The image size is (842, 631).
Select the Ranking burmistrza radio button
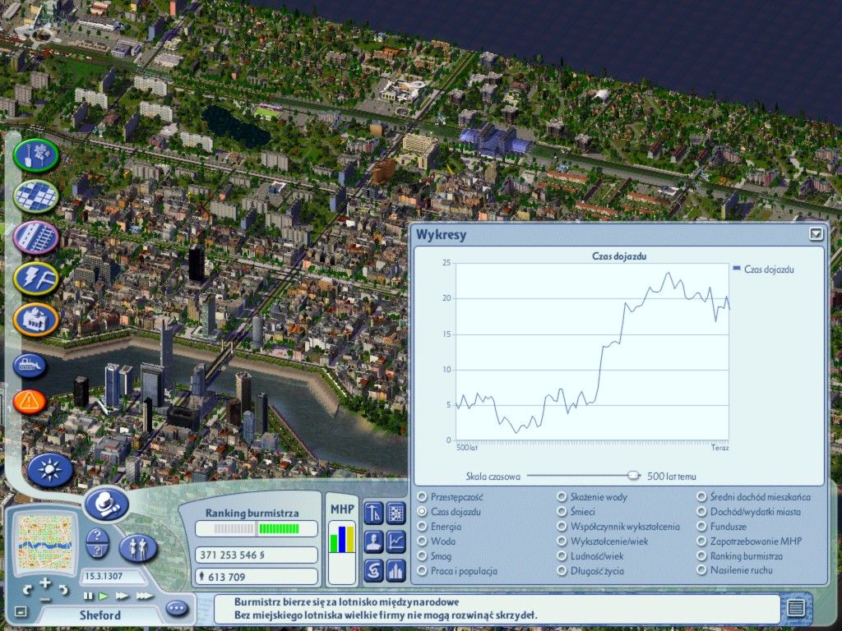(x=701, y=556)
